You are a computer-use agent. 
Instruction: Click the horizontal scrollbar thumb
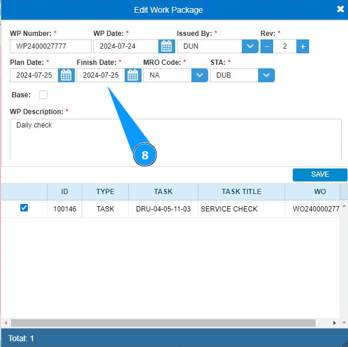click(163, 323)
